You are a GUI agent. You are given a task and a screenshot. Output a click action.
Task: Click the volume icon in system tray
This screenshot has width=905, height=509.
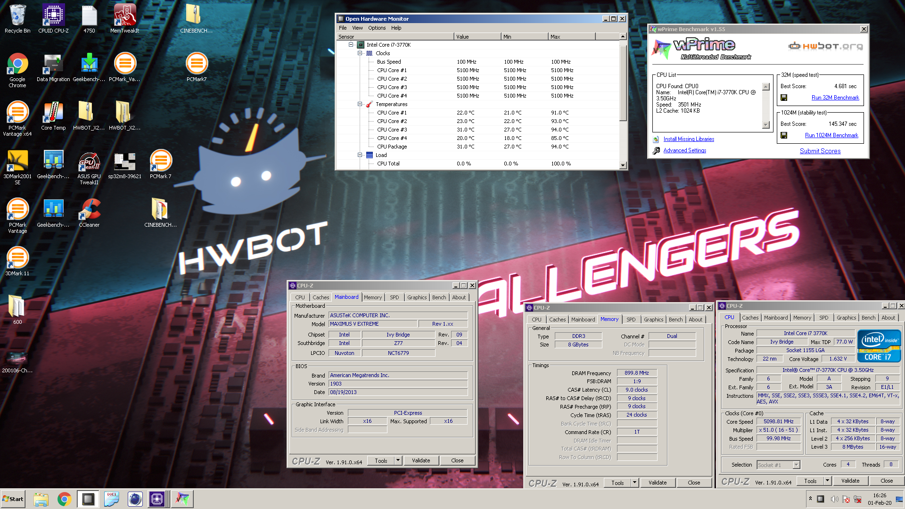[x=834, y=499]
